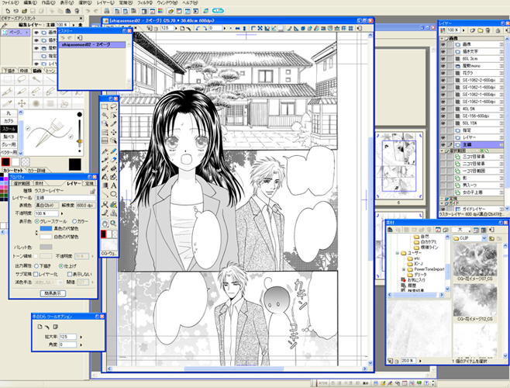The image size is (510, 388).
Task: Select グレー用 pen type in list
Action: click(9, 144)
